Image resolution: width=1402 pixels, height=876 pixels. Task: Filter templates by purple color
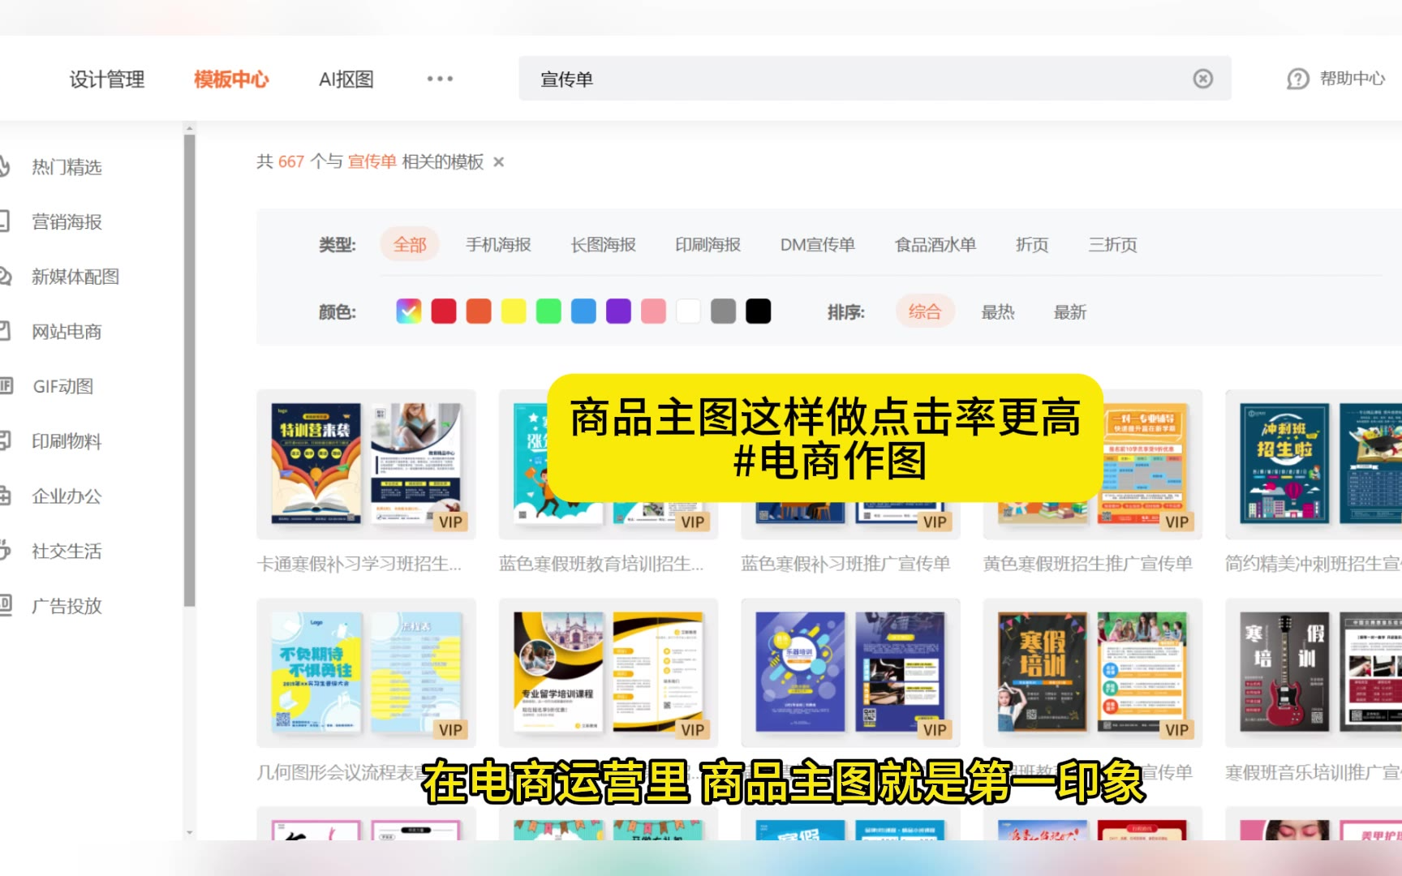(618, 311)
